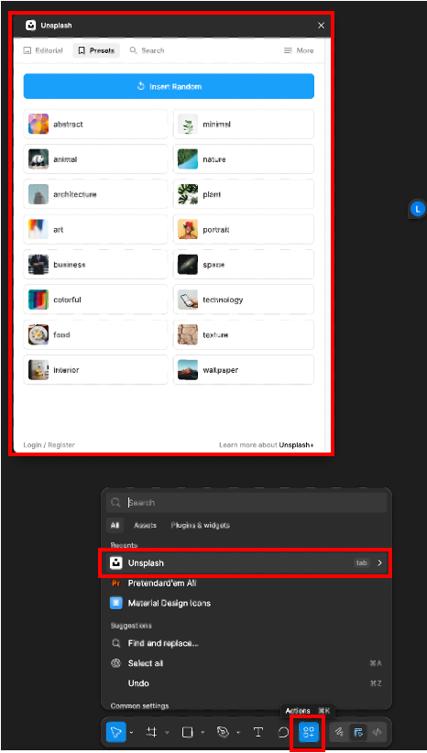The image size is (427, 753).
Task: Select the wallpaper preset
Action: (244, 370)
